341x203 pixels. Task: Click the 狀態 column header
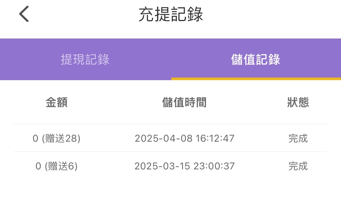click(x=298, y=103)
